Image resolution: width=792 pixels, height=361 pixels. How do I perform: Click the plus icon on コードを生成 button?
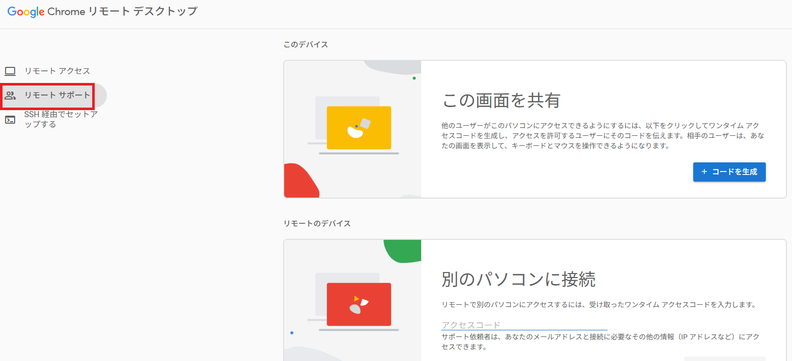point(704,172)
